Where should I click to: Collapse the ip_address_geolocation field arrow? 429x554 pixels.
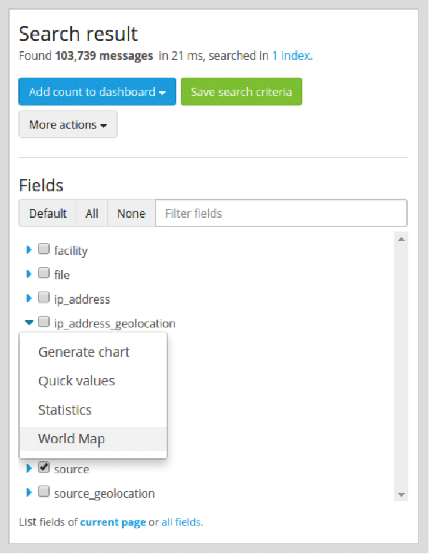pos(29,323)
